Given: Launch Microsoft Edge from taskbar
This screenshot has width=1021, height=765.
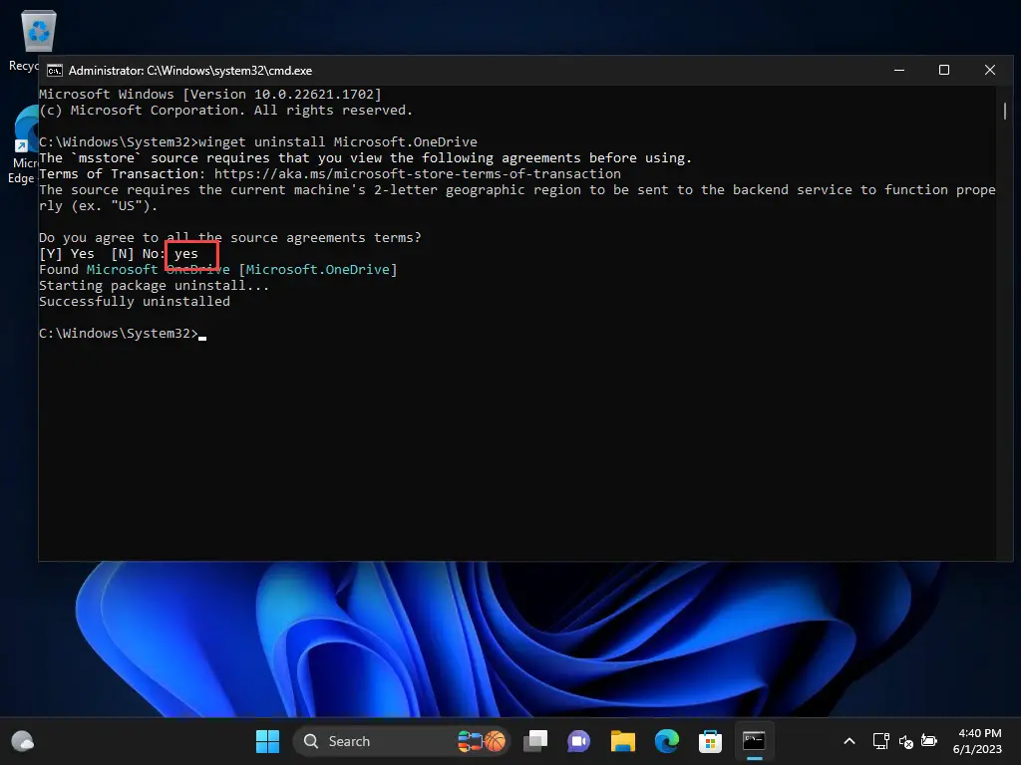Looking at the screenshot, I should click(x=666, y=741).
